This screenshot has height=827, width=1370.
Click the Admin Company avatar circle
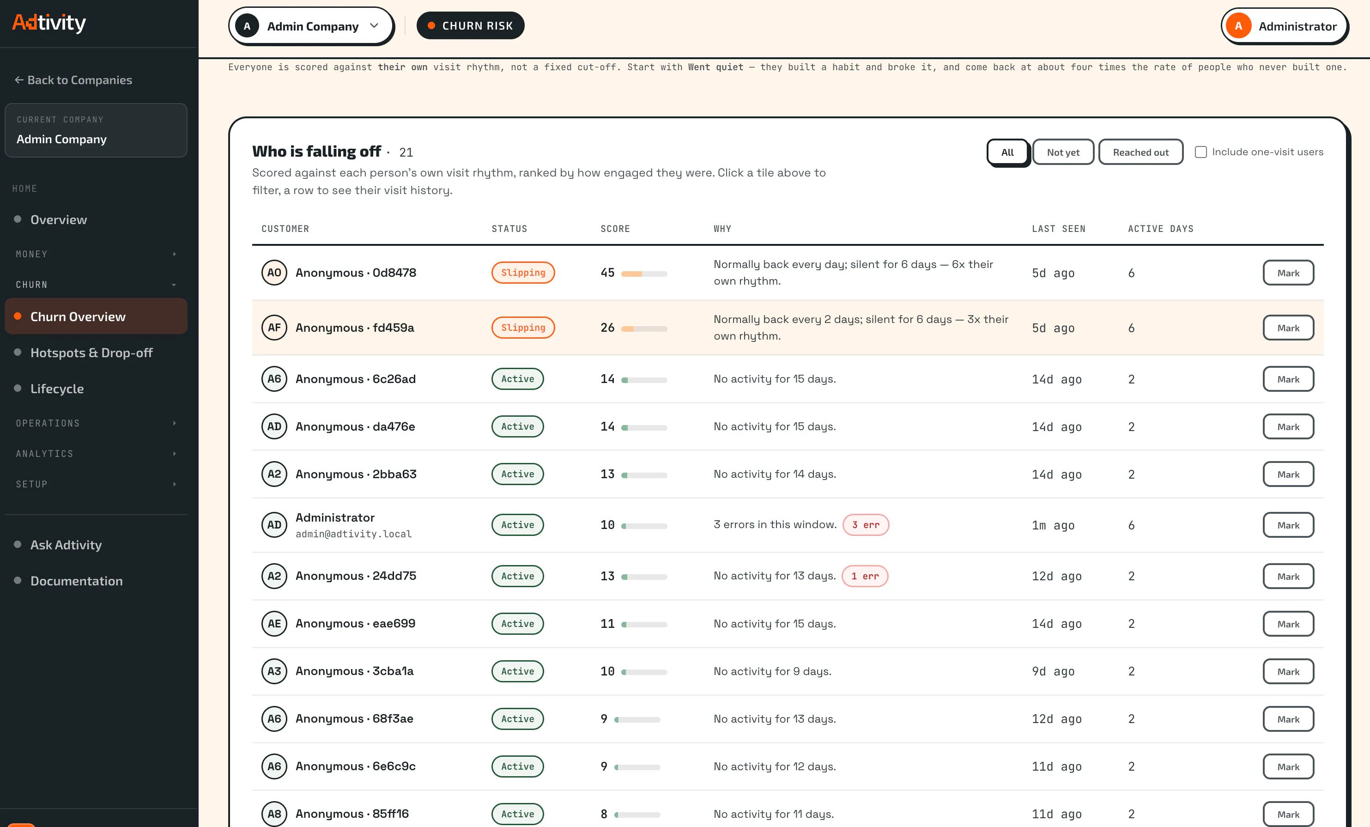247,26
